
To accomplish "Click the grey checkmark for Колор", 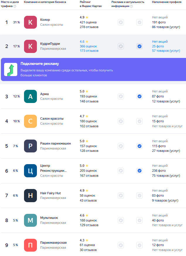I will [x=139, y=22].
